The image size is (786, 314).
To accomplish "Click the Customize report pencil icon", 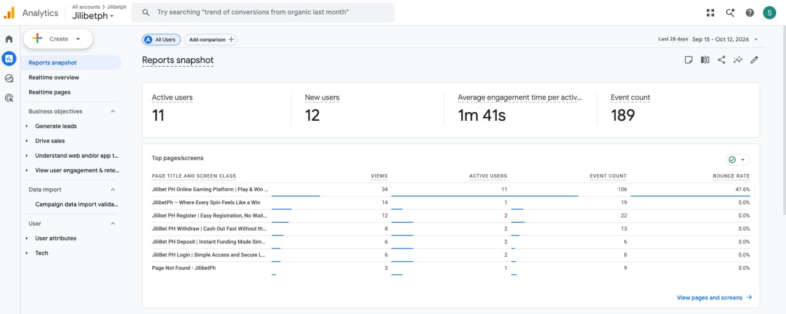I will tap(755, 59).
